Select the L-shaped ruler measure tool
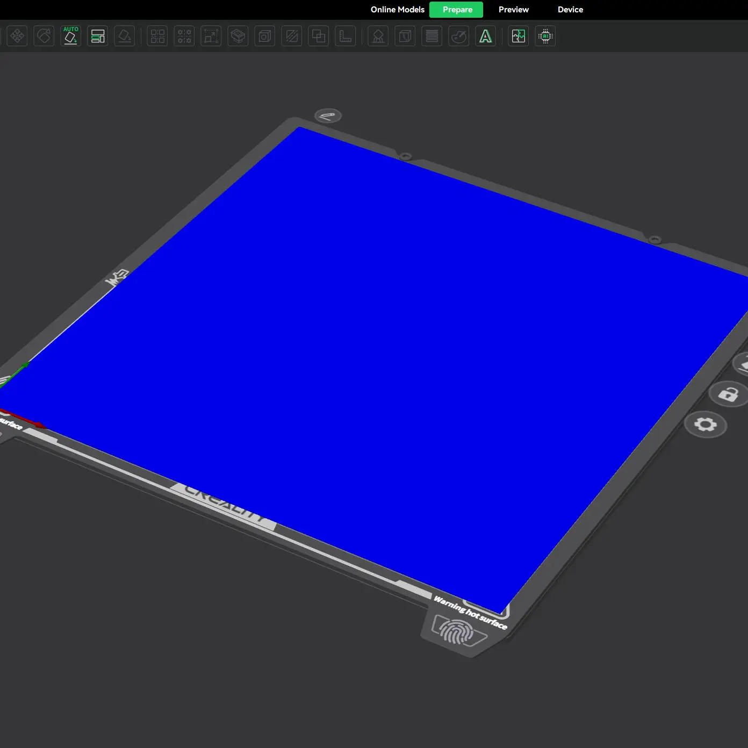 (x=346, y=36)
